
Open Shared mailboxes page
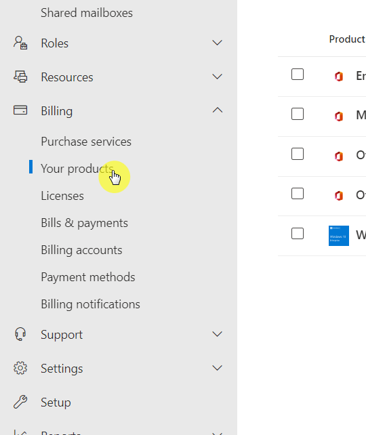(x=87, y=13)
